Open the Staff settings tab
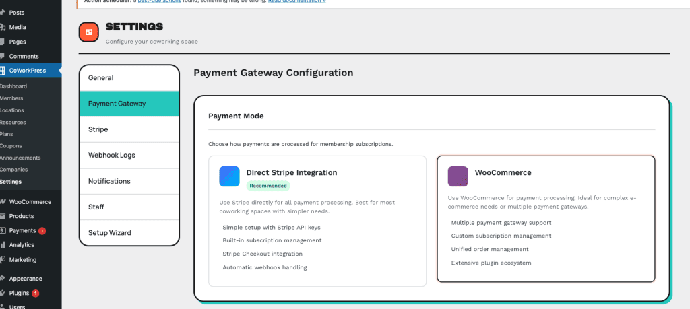690x309 pixels. tap(129, 207)
